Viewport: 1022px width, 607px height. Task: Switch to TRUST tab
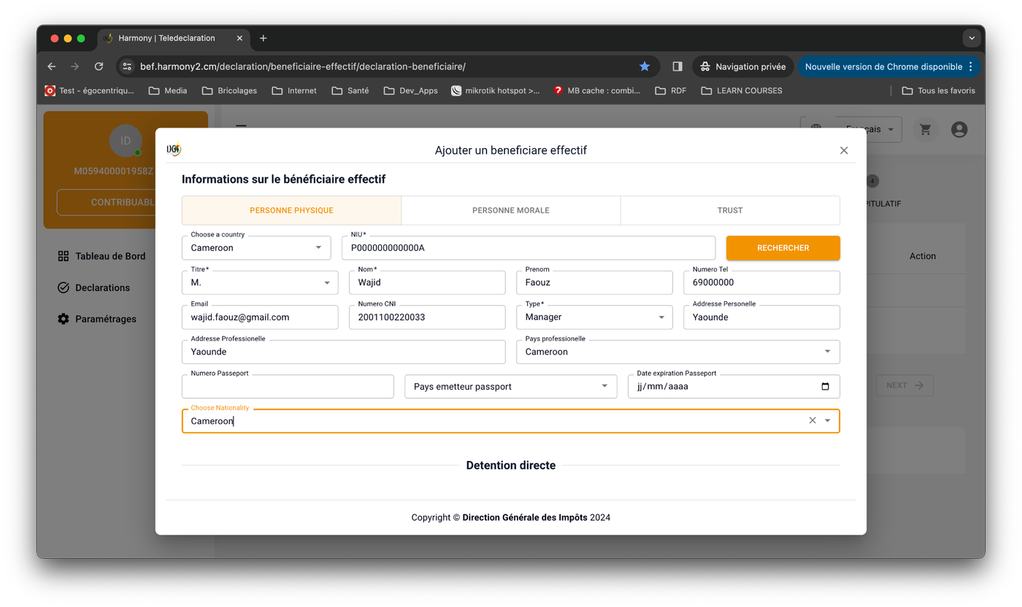[x=730, y=210]
